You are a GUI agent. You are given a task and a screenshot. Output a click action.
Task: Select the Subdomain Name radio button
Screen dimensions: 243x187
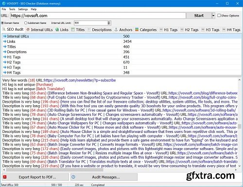[26, 23]
